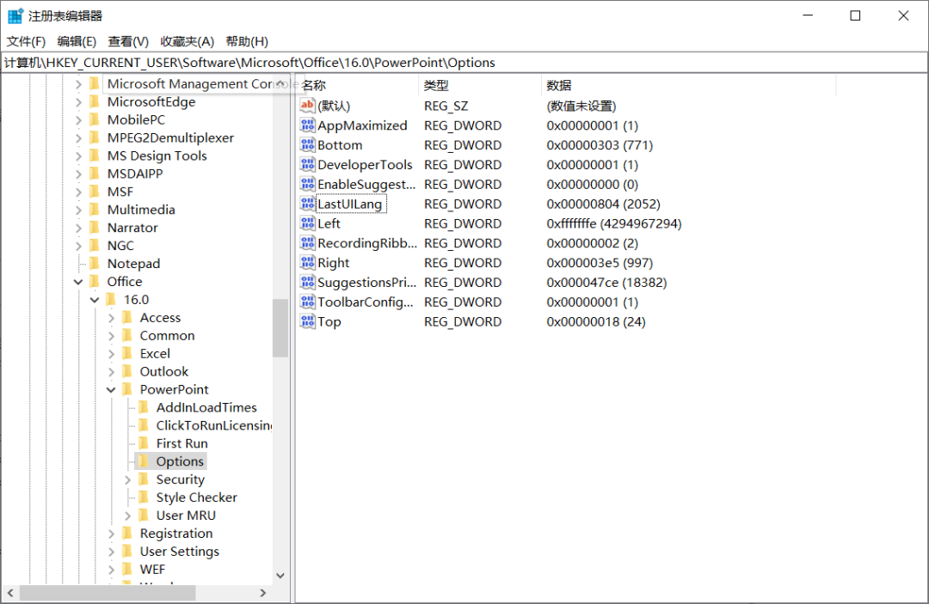This screenshot has height=604, width=929.
Task: Click the tree horizontal scrollbar thumb
Action: (108, 593)
